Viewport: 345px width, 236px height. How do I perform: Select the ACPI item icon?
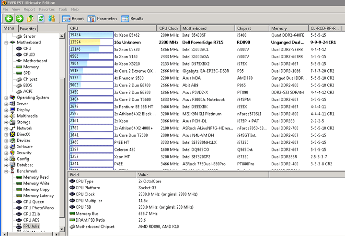coord(19,91)
